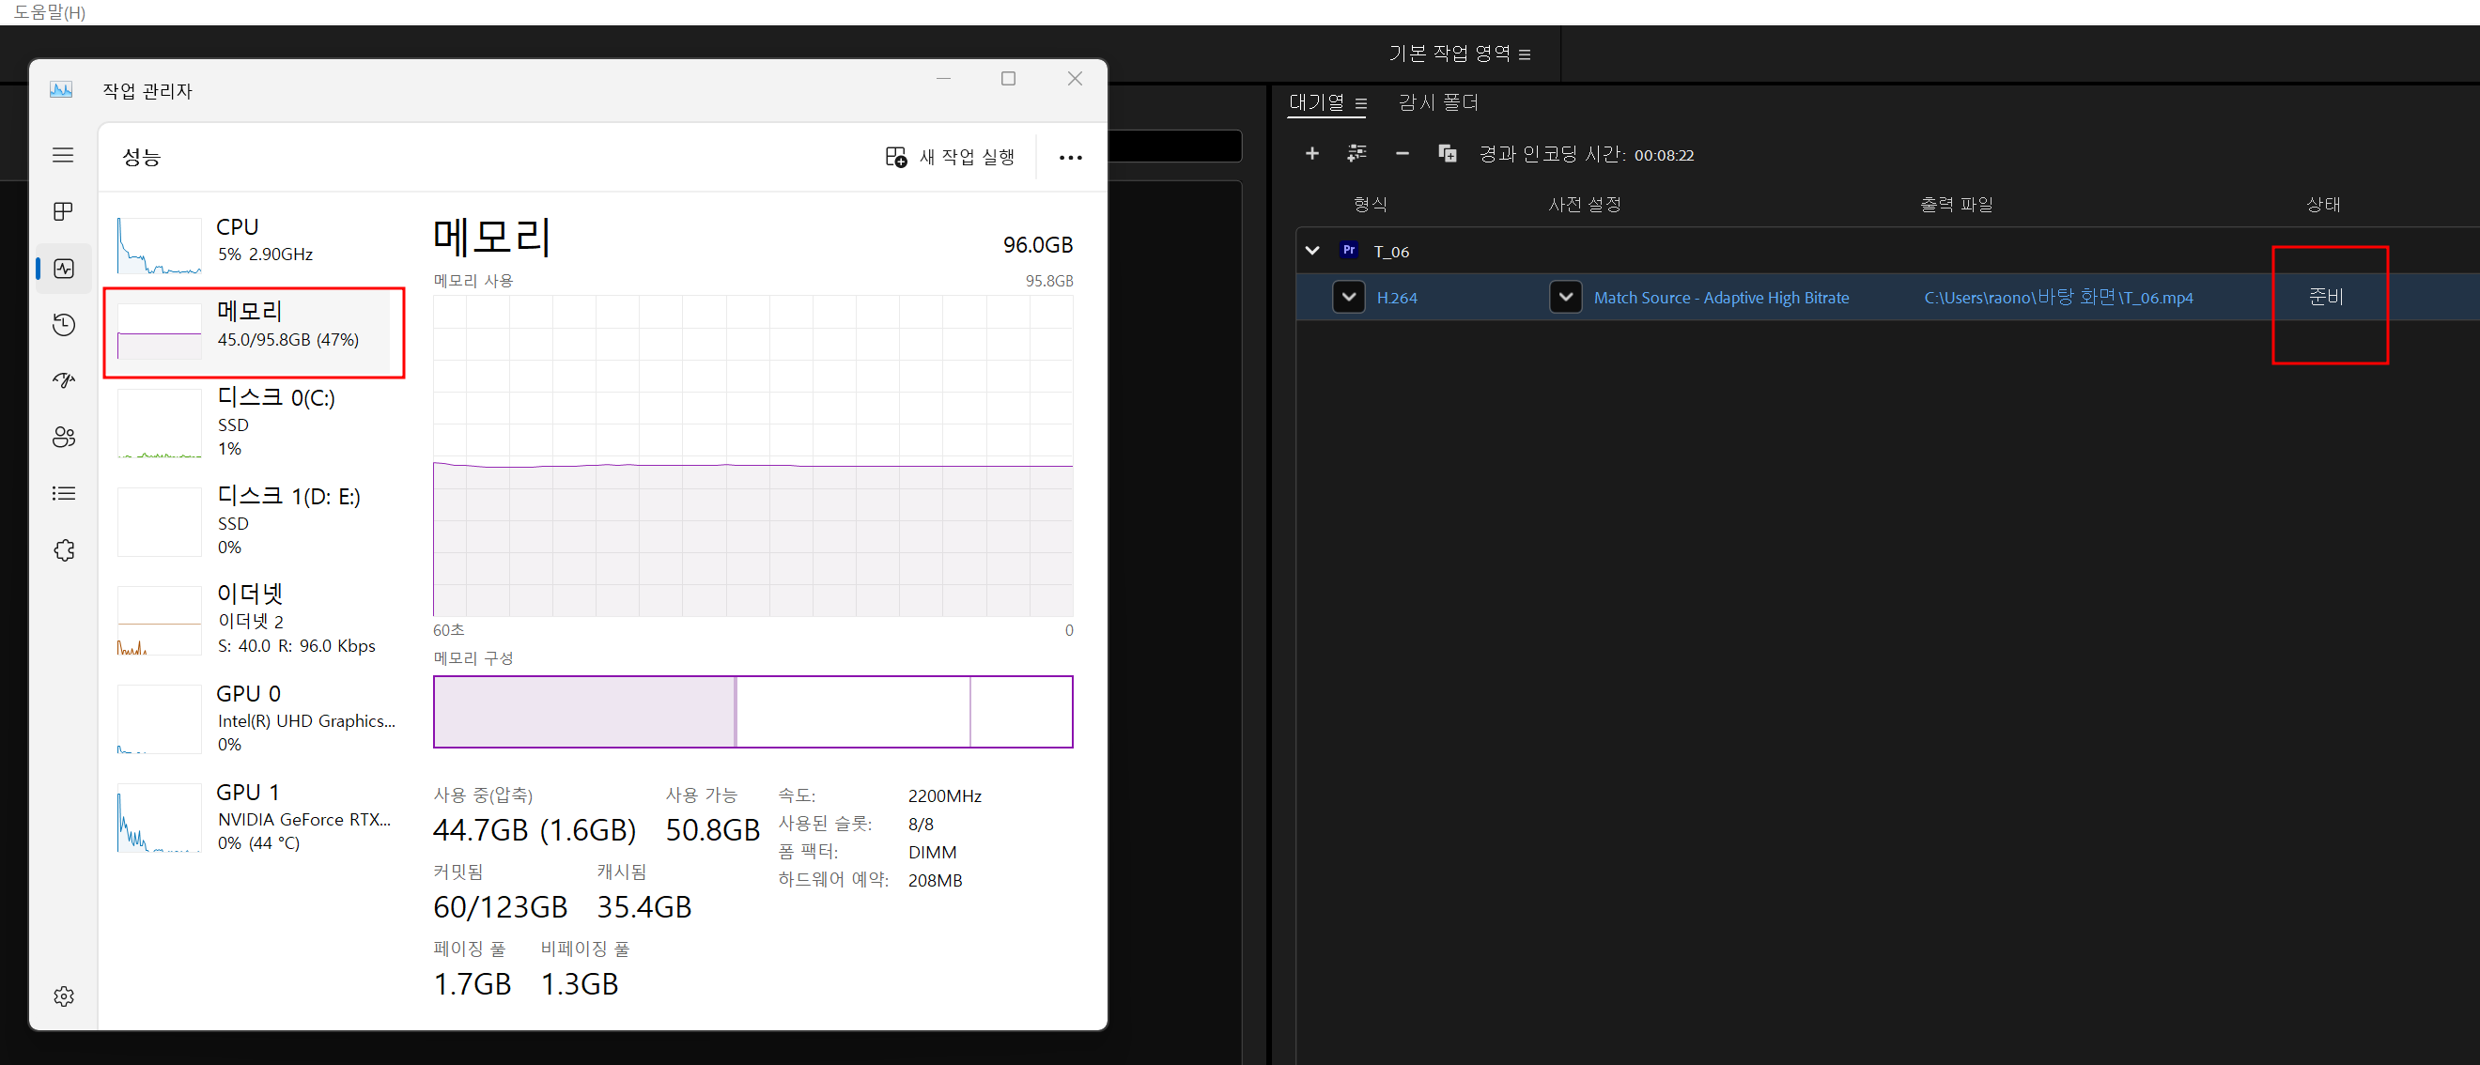The image size is (2480, 1065).
Task: Click the Premiere Pro icon beside T_06
Action: 1348,249
